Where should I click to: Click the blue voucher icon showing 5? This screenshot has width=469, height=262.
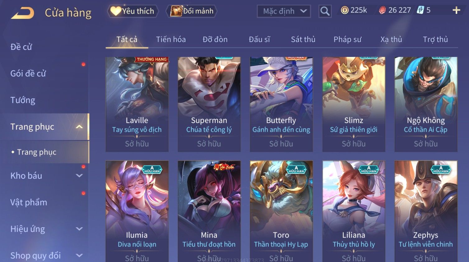420,10
